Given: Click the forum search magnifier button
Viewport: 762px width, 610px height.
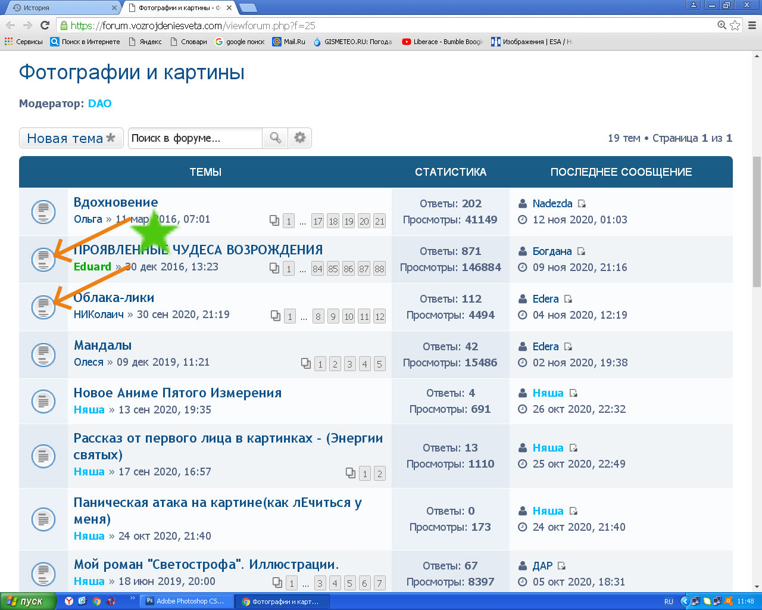Looking at the screenshot, I should (x=275, y=138).
